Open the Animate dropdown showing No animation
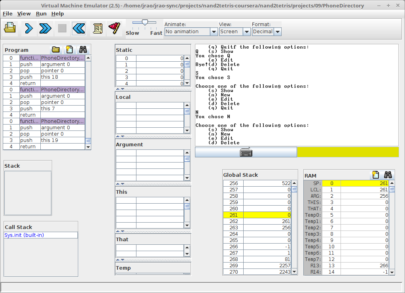405x293 pixels. pos(191,32)
